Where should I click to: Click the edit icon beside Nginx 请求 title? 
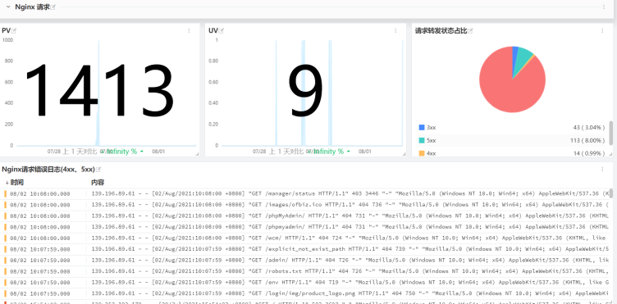click(x=53, y=7)
